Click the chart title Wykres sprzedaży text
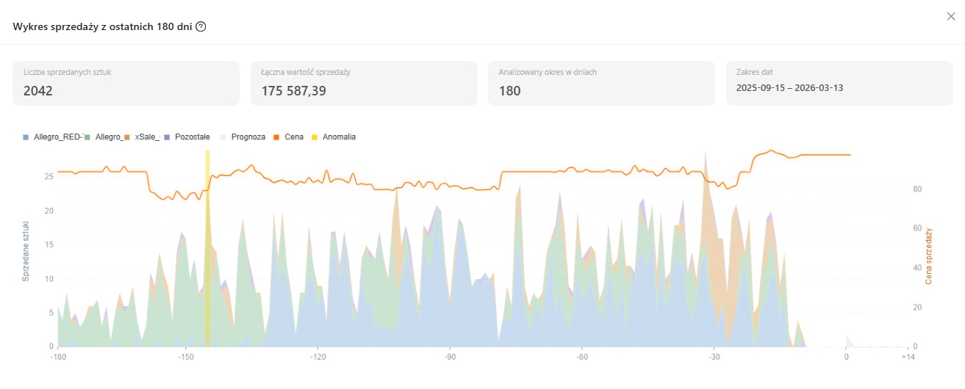The width and height of the screenshot is (965, 389). 101,26
